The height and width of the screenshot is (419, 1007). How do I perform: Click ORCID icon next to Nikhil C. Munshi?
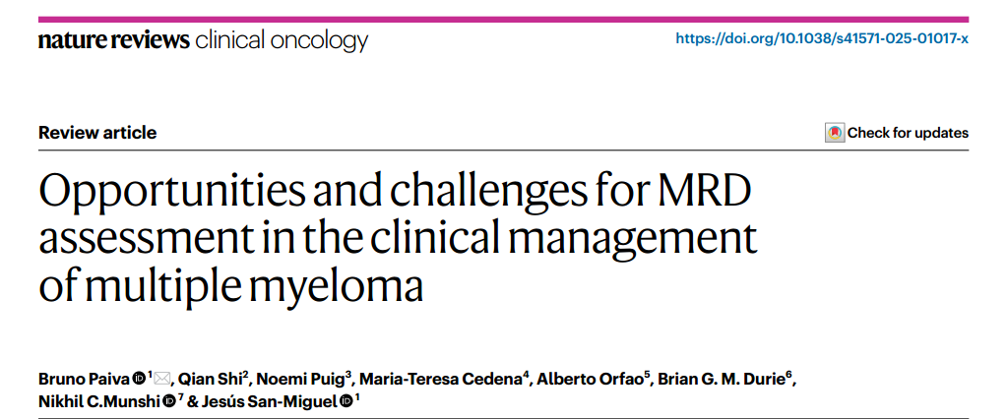(169, 401)
